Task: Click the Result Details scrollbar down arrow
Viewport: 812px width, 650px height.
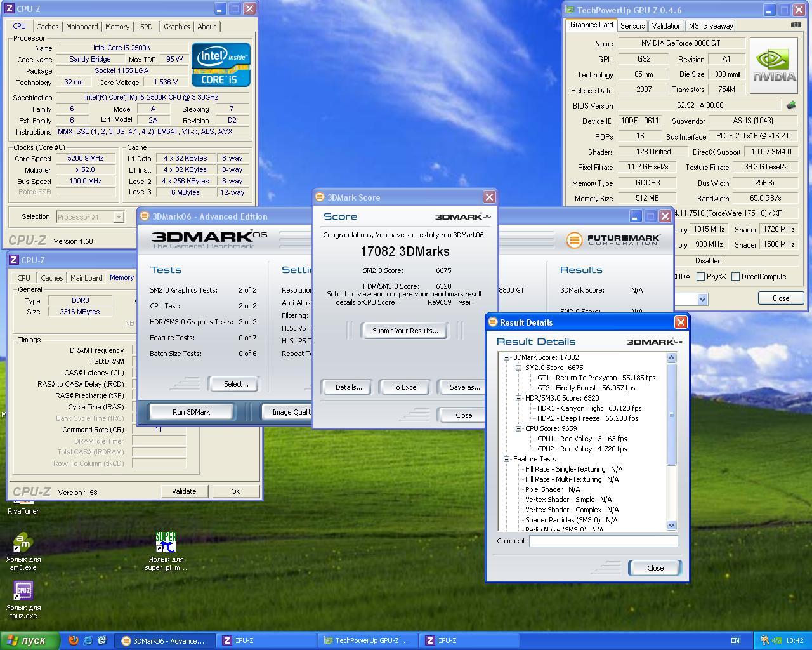Action: (671, 525)
